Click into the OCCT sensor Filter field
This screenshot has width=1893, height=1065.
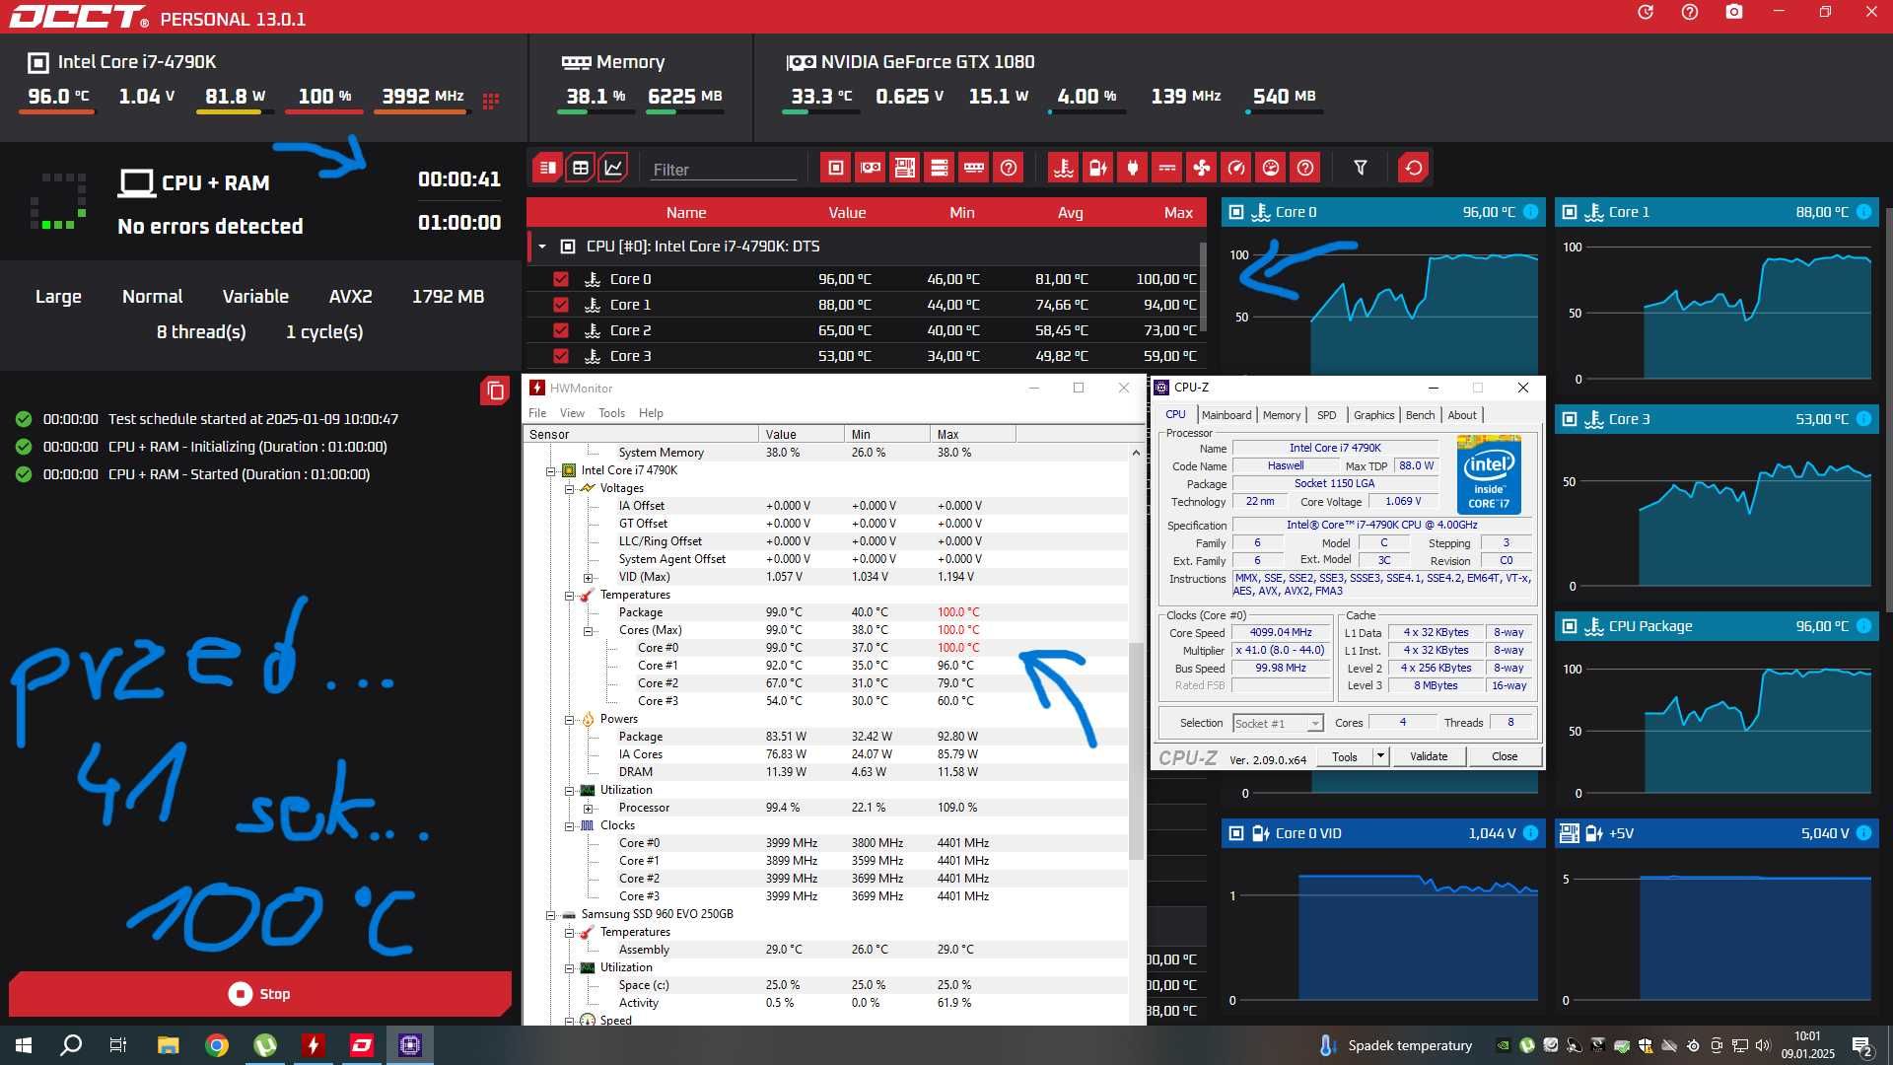(723, 170)
